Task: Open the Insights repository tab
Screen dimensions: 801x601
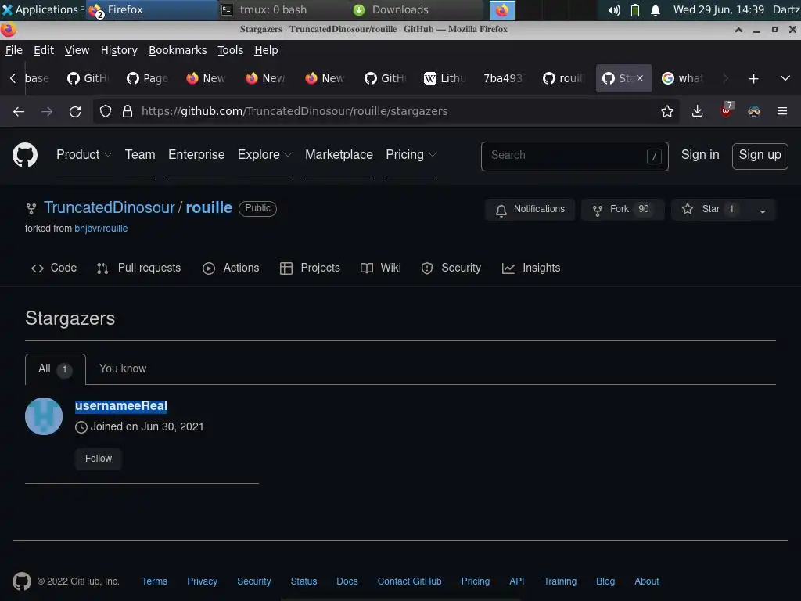Action: (x=531, y=268)
